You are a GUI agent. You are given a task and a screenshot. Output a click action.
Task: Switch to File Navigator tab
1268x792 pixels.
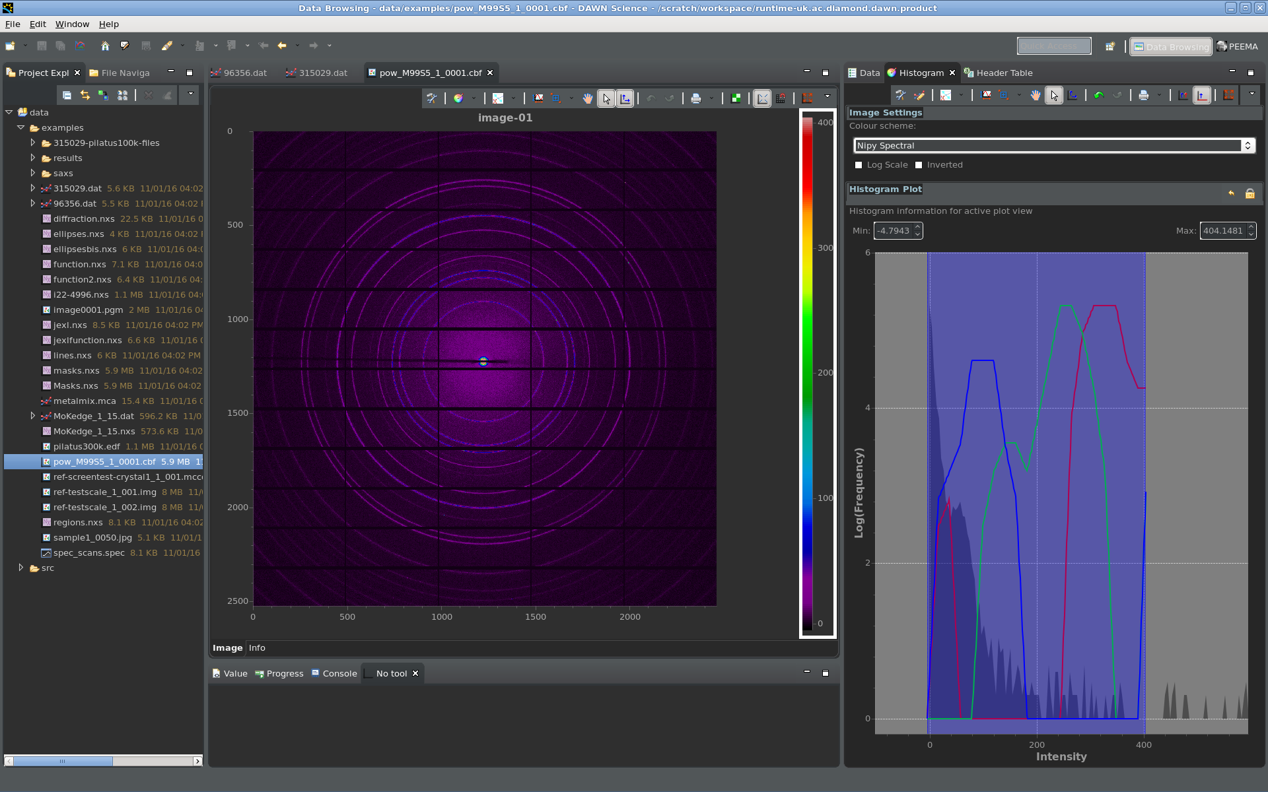[x=120, y=73]
